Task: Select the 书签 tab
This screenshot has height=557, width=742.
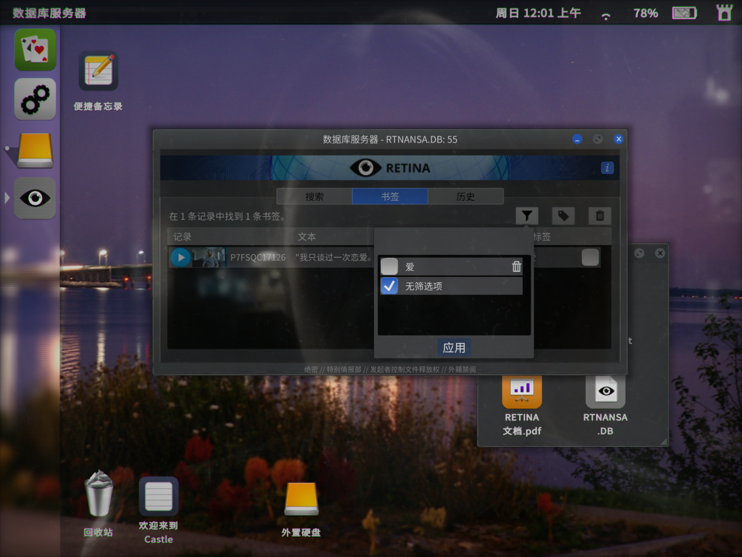Action: point(390,197)
